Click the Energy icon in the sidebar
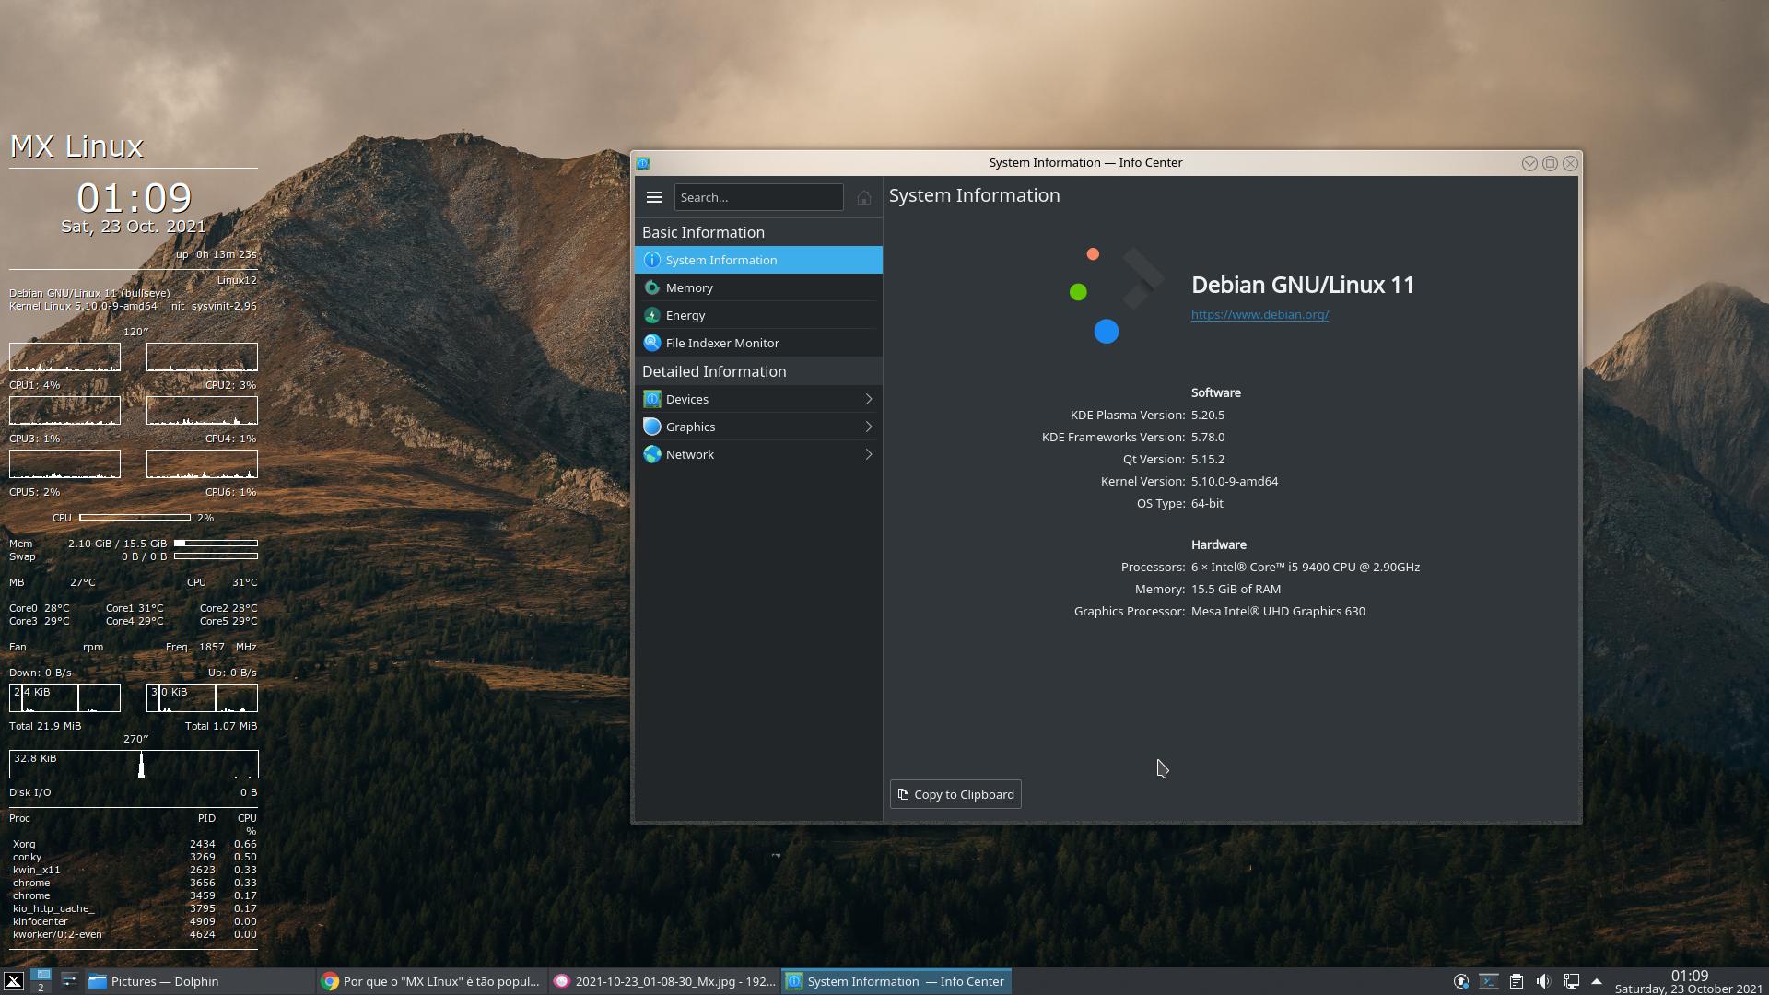 coord(651,315)
